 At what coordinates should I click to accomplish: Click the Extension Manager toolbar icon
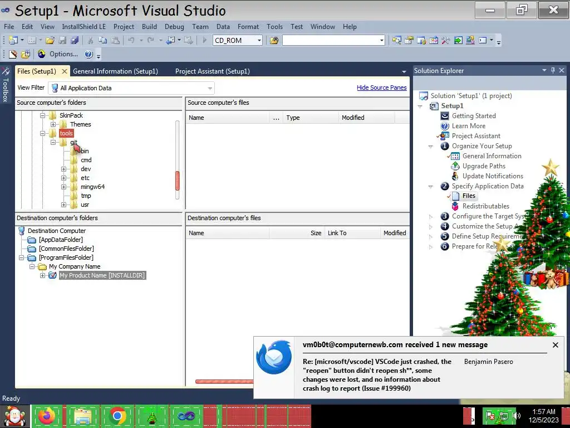470,40
